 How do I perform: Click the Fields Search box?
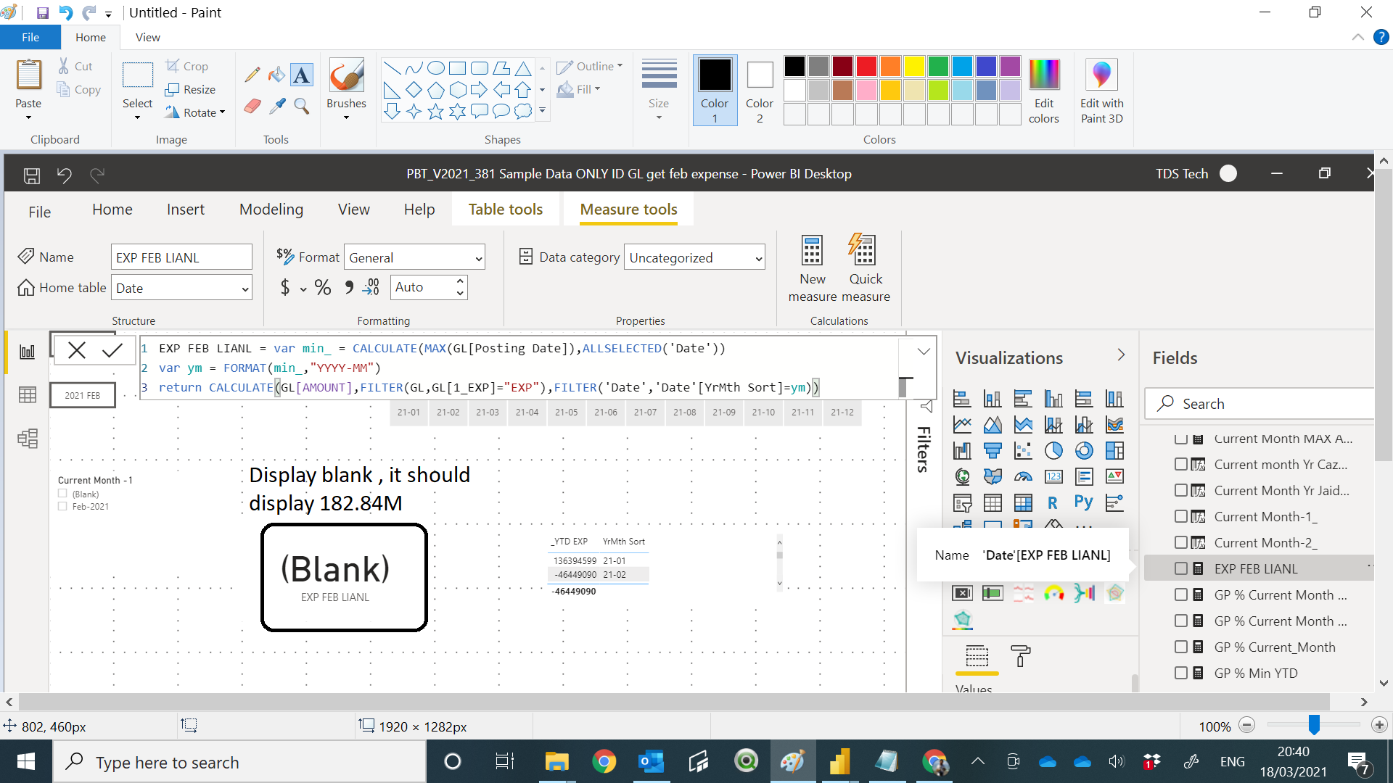[1261, 404]
